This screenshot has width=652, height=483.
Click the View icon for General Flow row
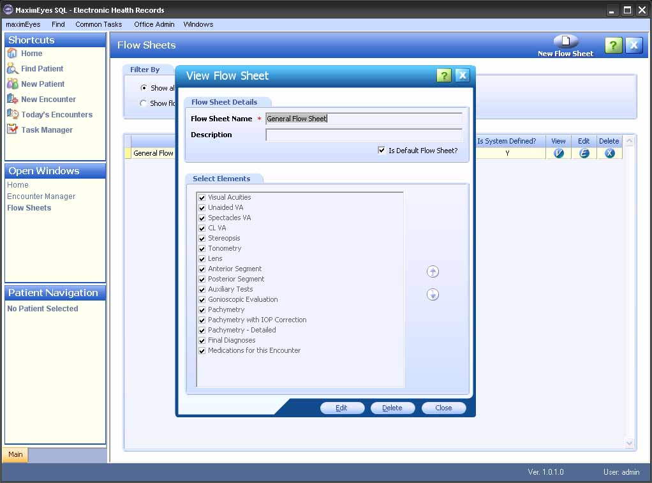[x=558, y=153]
